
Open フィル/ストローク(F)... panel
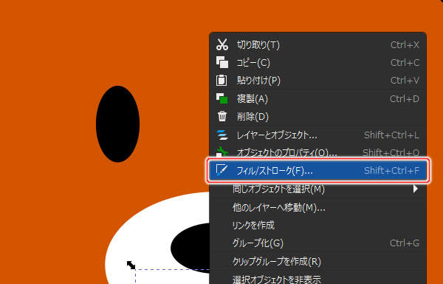(x=317, y=171)
